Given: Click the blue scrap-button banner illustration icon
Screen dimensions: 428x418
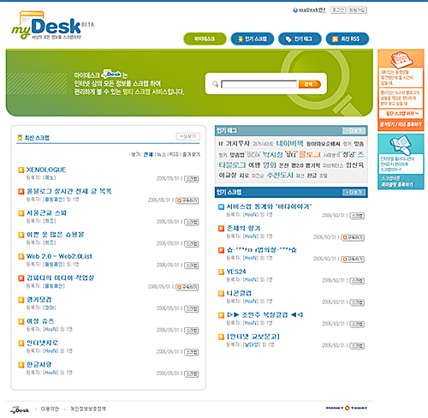Looking at the screenshot, I should [401, 145].
